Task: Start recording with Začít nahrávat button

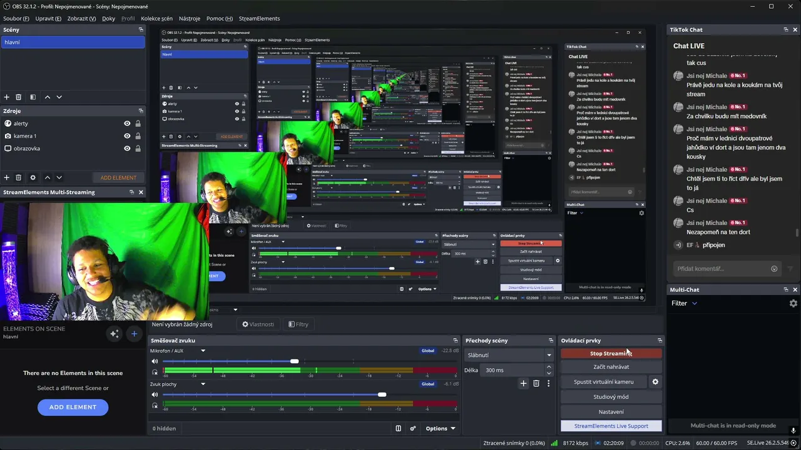Action: [611, 367]
